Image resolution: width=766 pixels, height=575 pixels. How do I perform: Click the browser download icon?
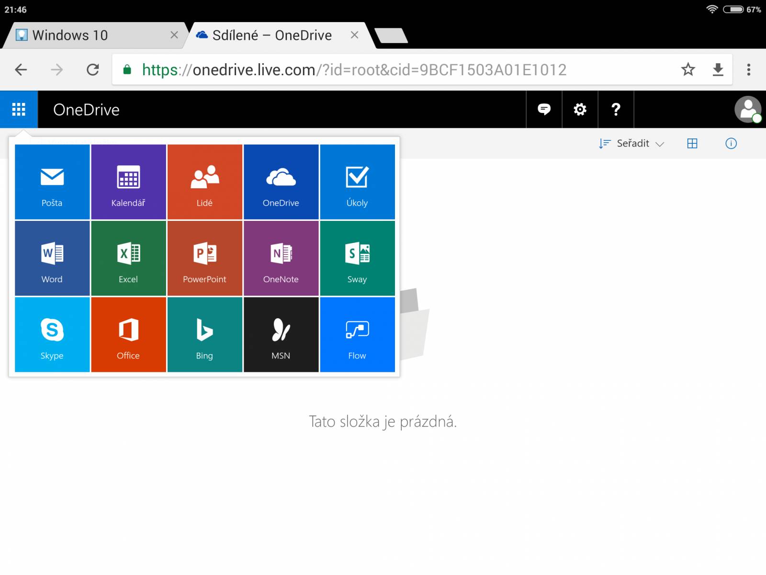[x=718, y=69]
